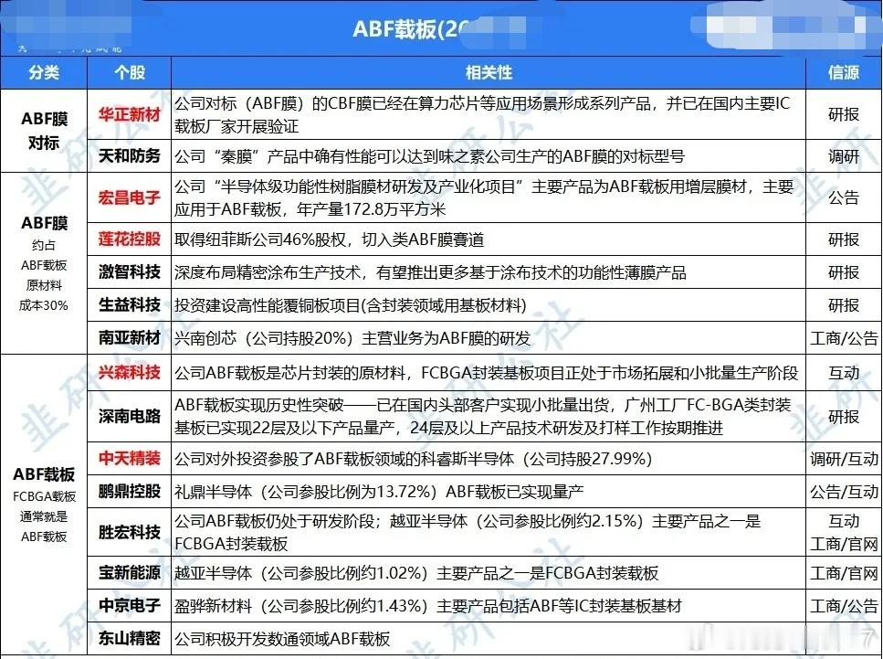The width and height of the screenshot is (883, 659).
Task: Click stock name 天和防务
Action: pyautogui.click(x=130, y=156)
